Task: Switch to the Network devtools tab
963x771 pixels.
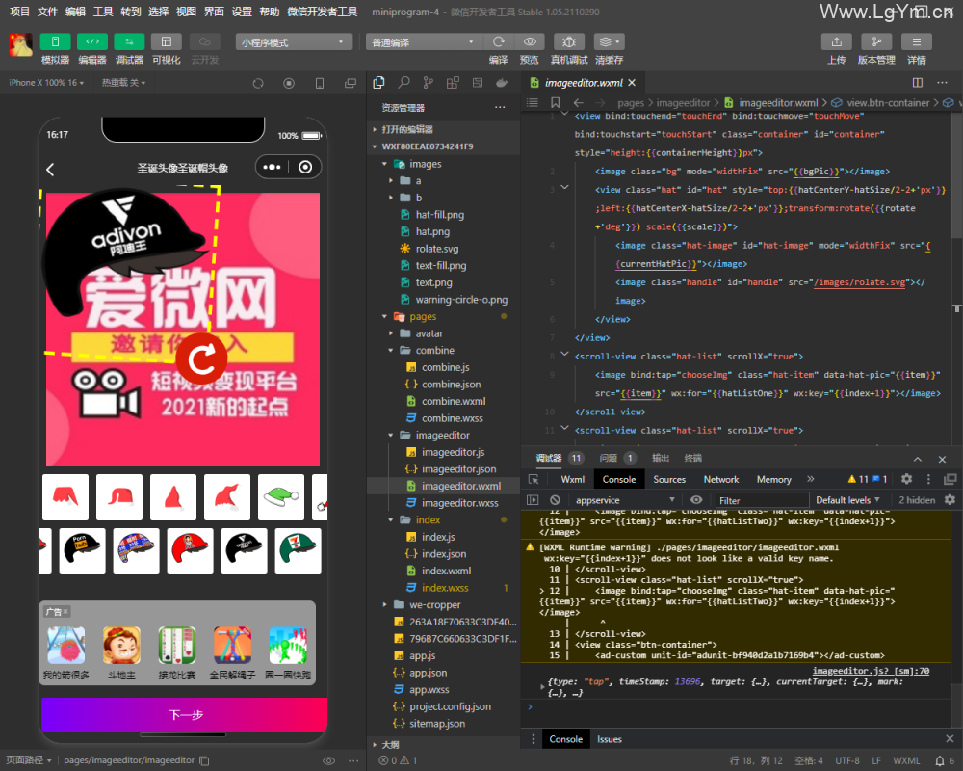Action: (x=721, y=480)
